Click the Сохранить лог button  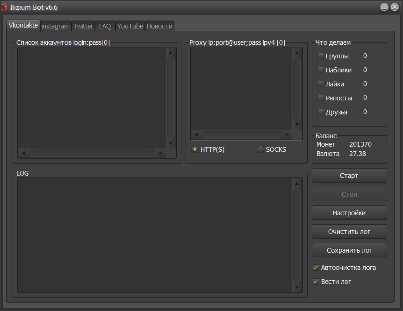(349, 250)
